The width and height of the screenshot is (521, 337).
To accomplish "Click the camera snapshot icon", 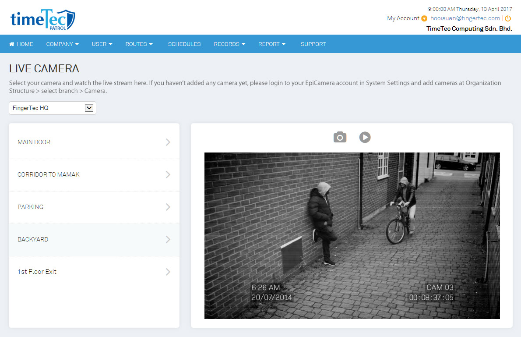I will (340, 137).
